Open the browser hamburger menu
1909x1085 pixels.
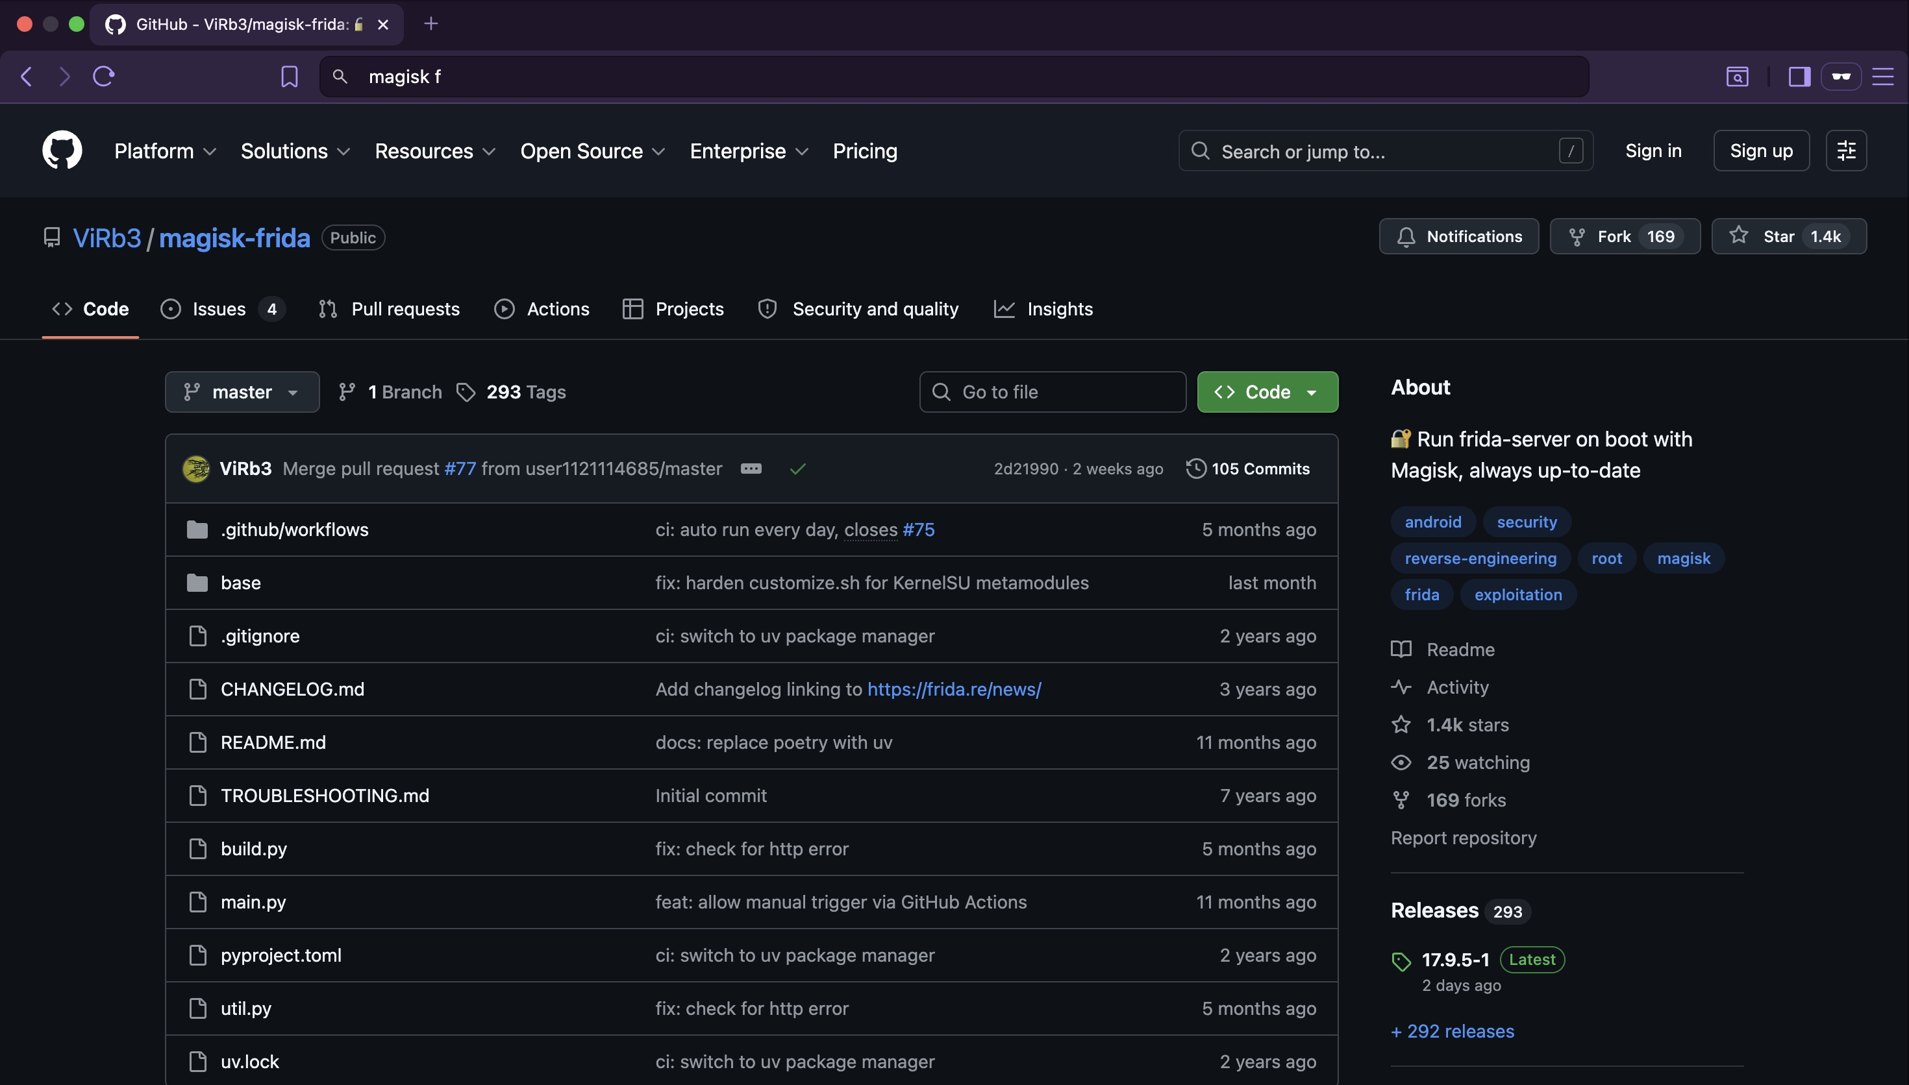1883,76
